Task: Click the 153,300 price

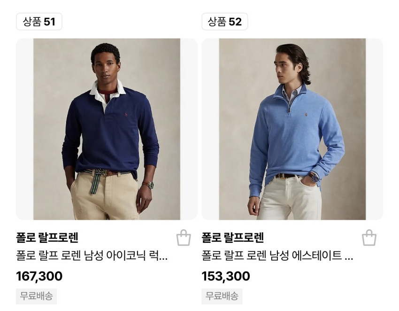Action: click(226, 276)
